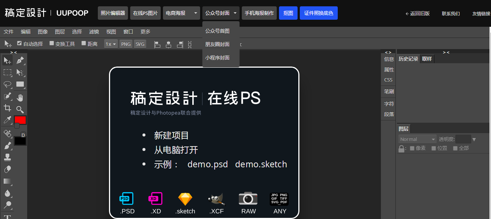The height and width of the screenshot is (219, 491).
Task: Open the 滤镜 menu
Action: 94,32
